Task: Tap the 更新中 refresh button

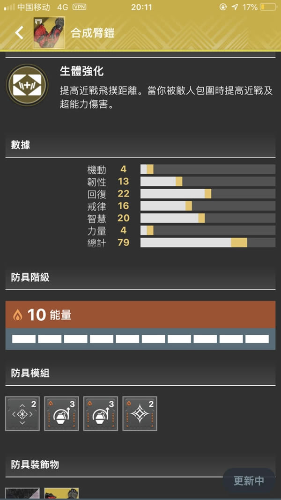Action: [x=249, y=480]
